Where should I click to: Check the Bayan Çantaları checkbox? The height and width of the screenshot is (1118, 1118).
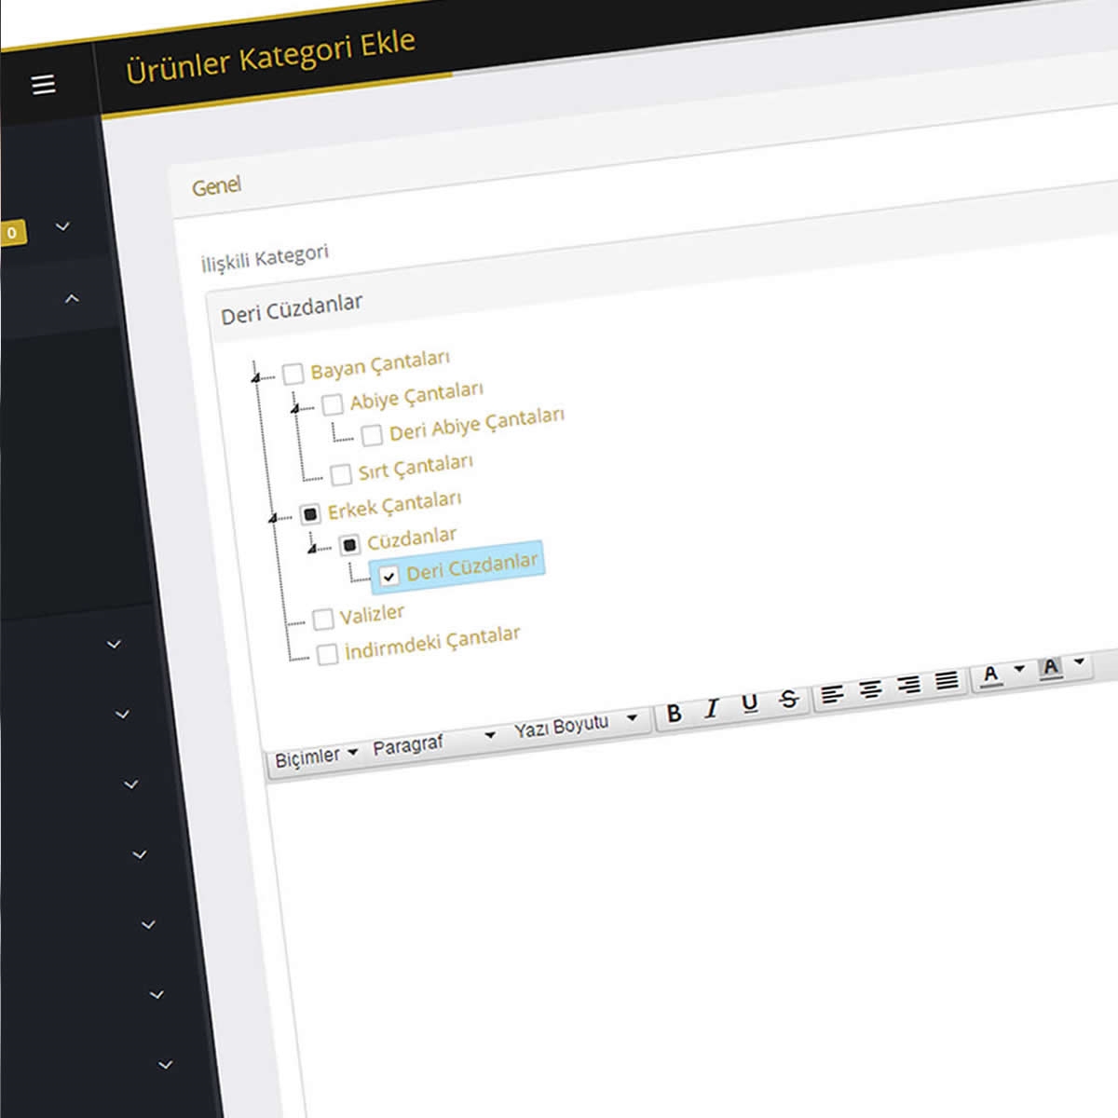tap(293, 374)
